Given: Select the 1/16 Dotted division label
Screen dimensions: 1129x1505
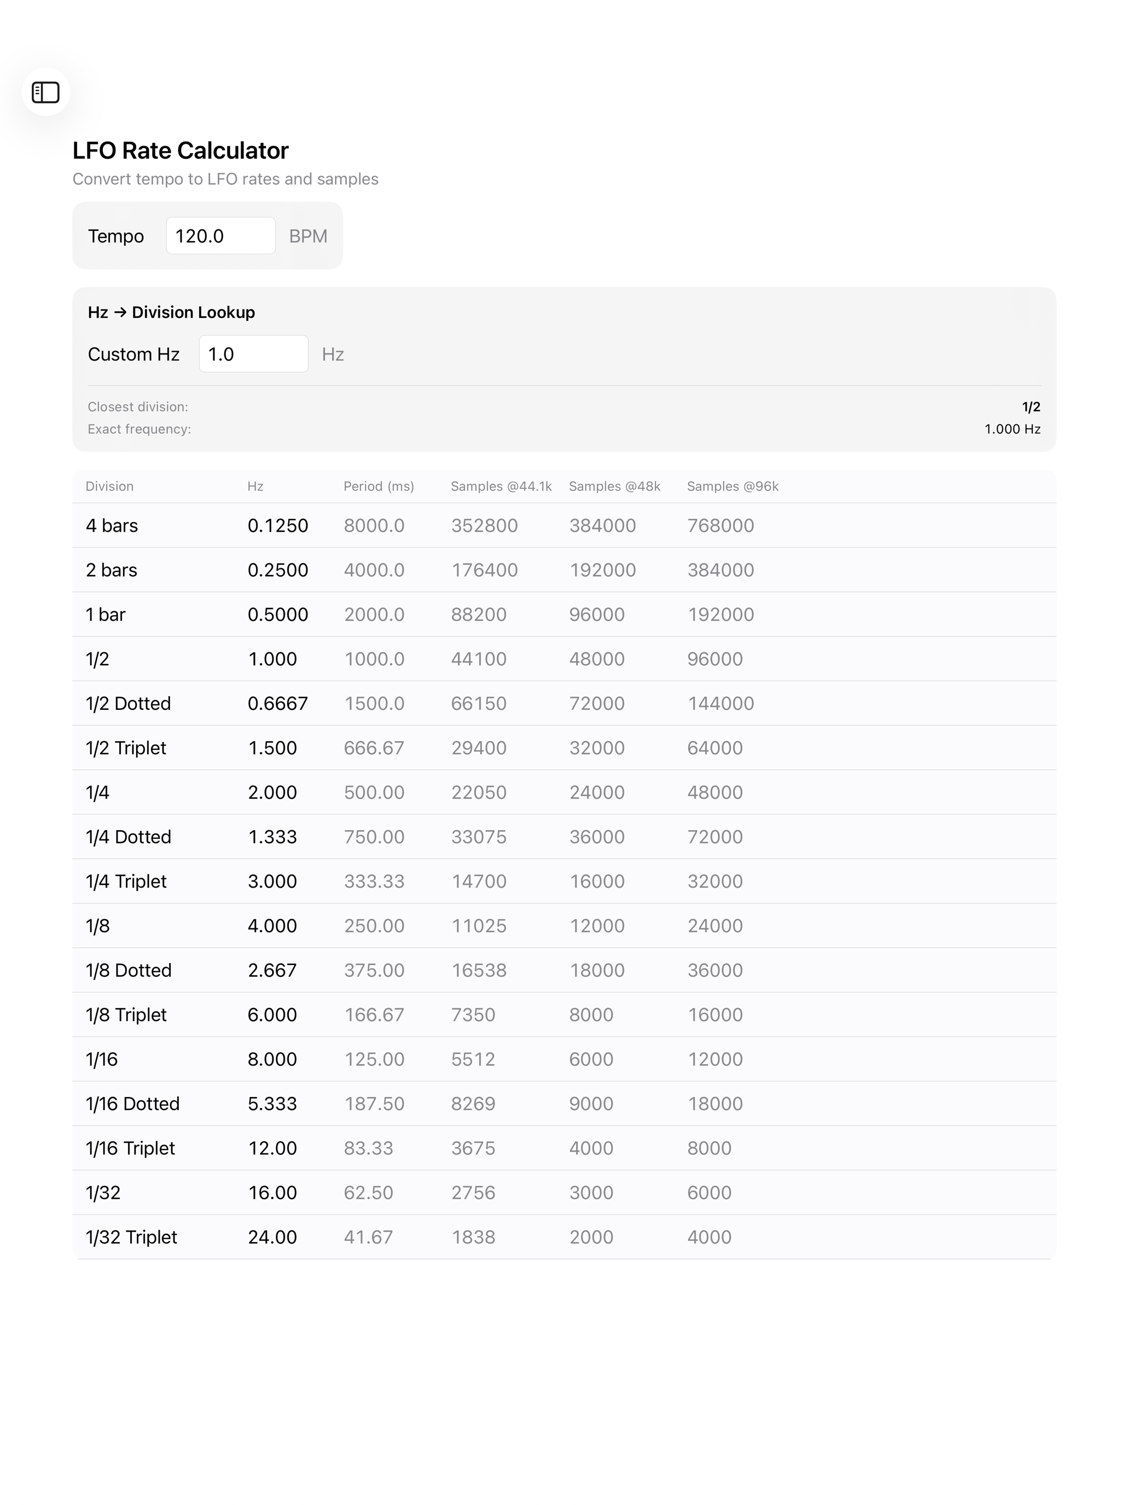Looking at the screenshot, I should coord(133,1103).
